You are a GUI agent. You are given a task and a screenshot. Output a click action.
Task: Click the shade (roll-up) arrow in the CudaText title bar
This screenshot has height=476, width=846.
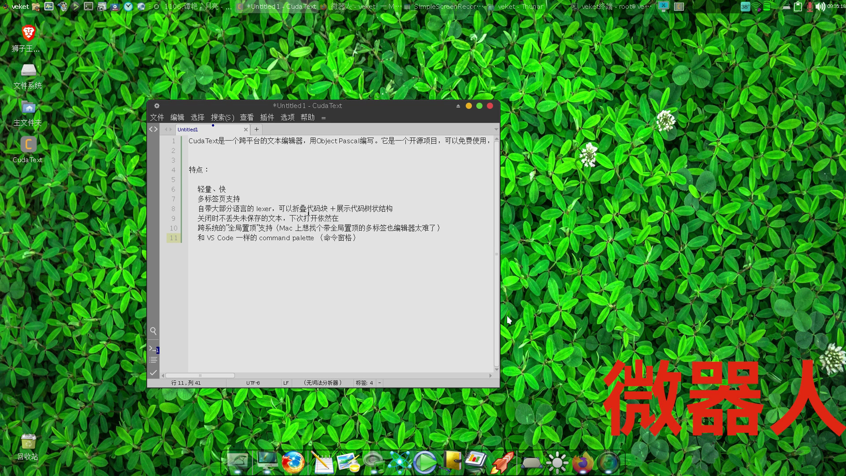(458, 106)
